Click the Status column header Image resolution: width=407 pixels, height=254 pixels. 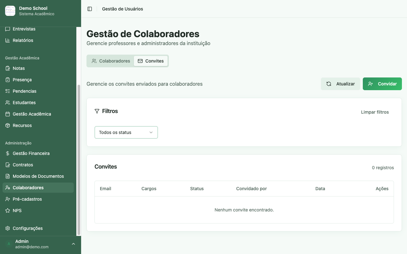[197, 189]
